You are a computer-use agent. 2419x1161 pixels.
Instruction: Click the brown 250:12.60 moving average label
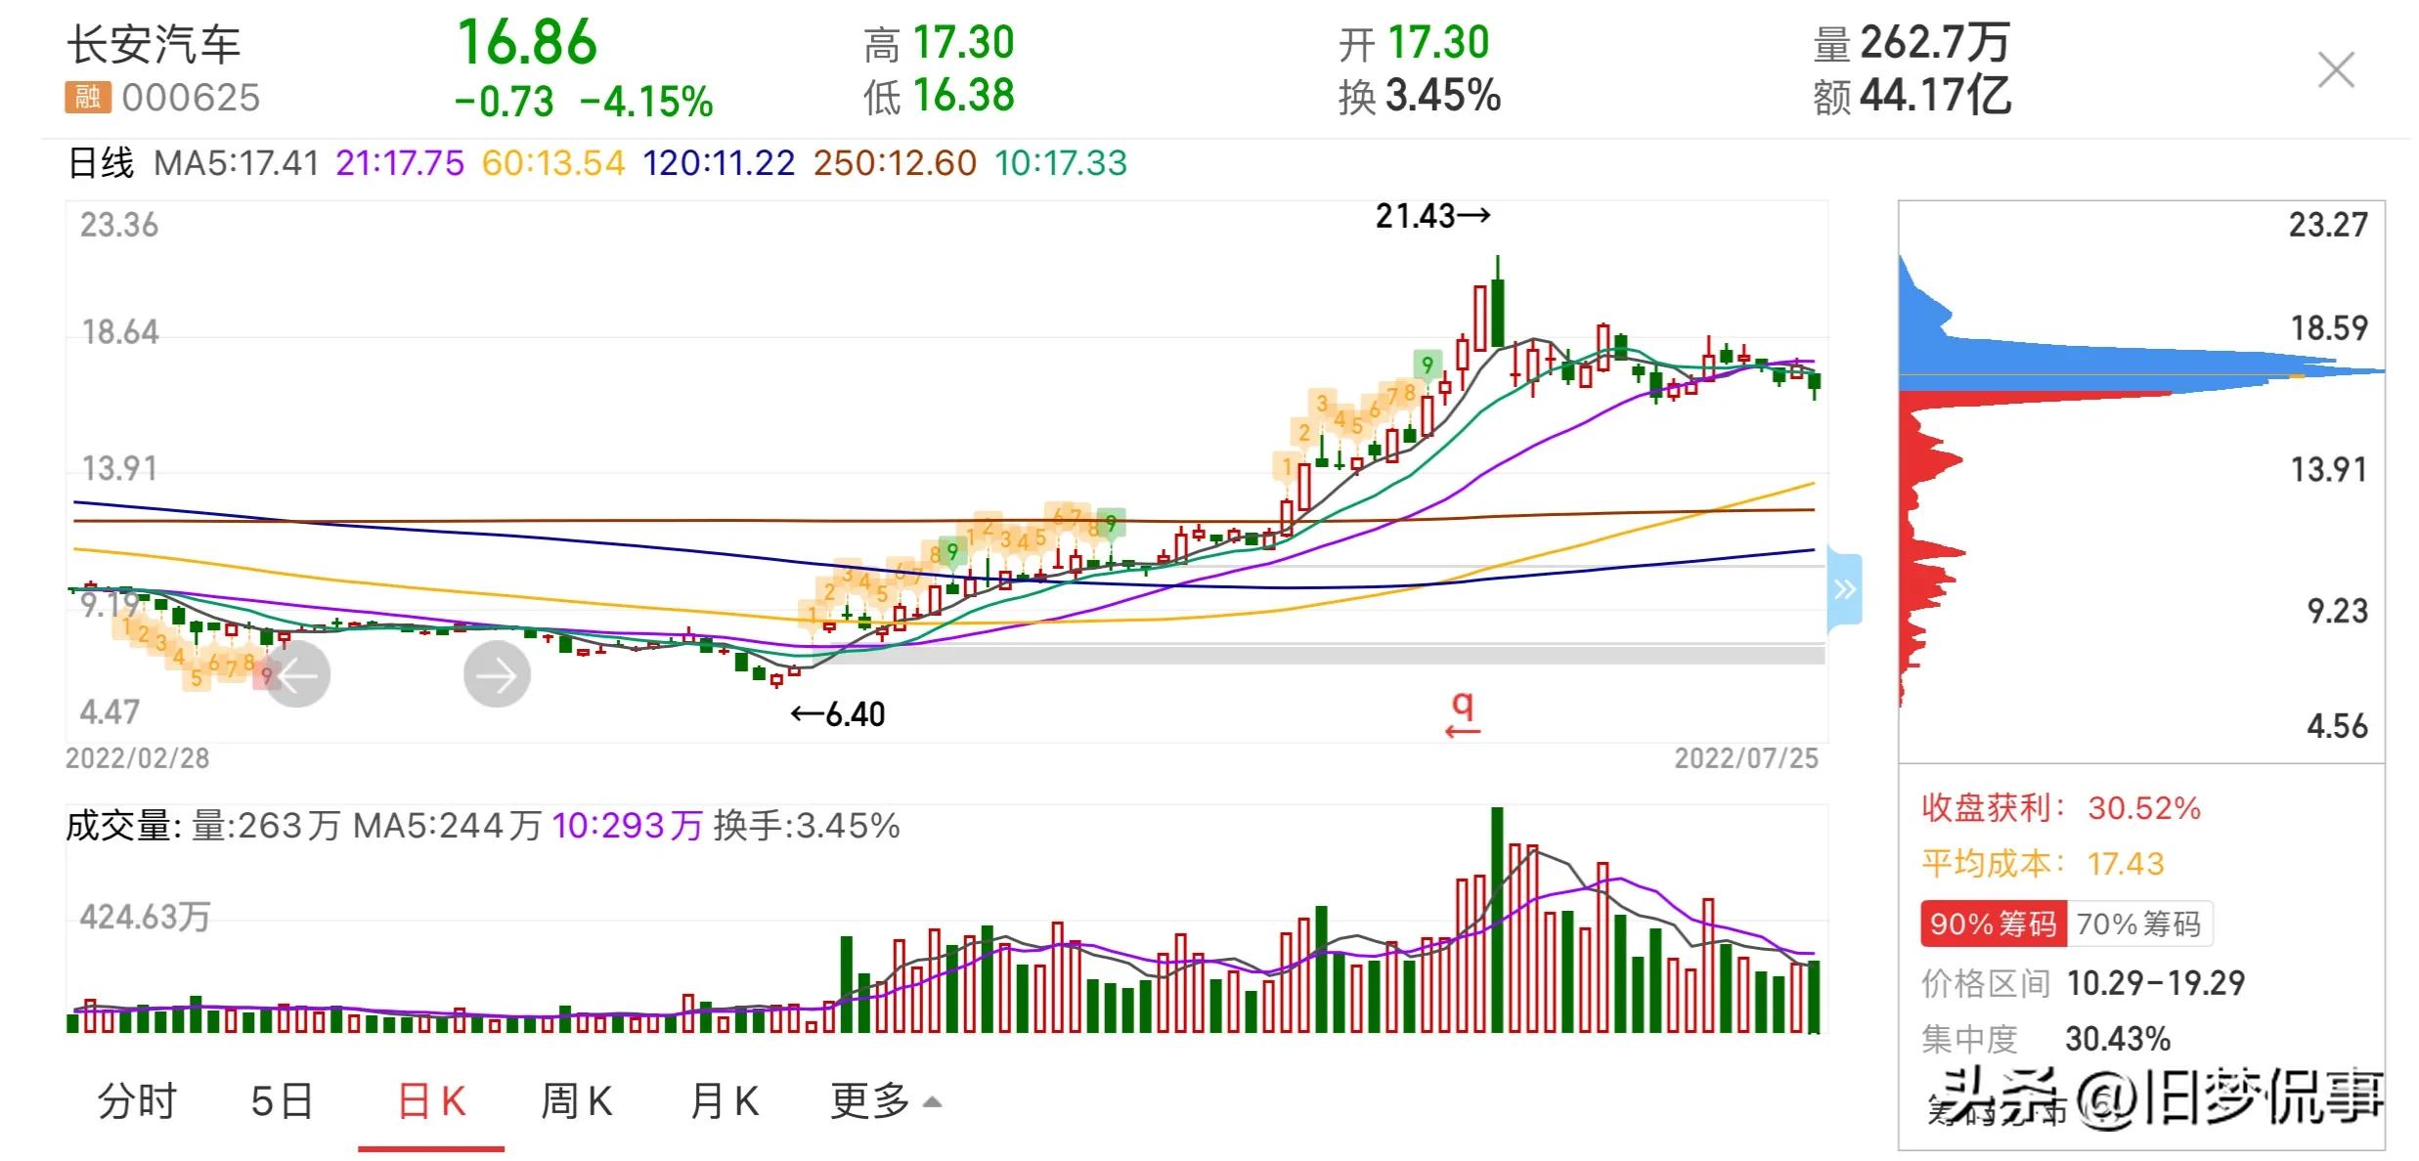(895, 163)
